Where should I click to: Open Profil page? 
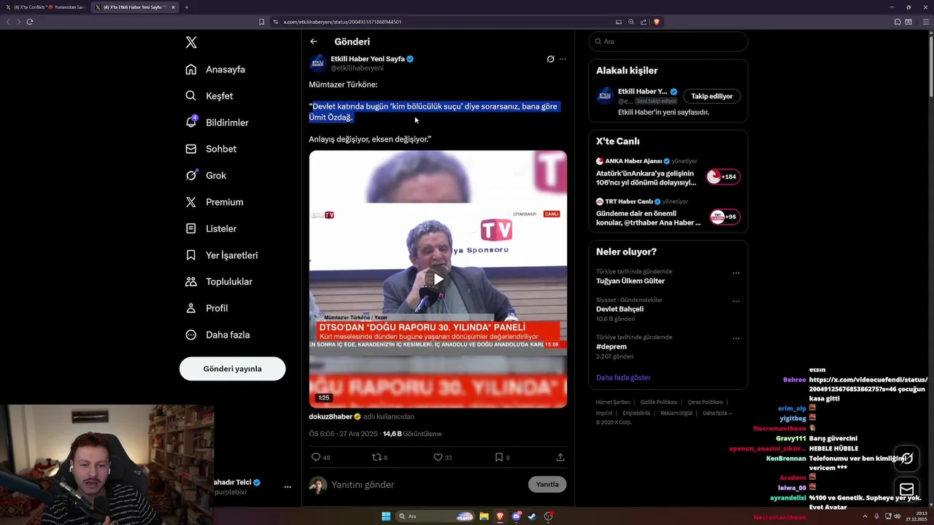tap(207, 308)
